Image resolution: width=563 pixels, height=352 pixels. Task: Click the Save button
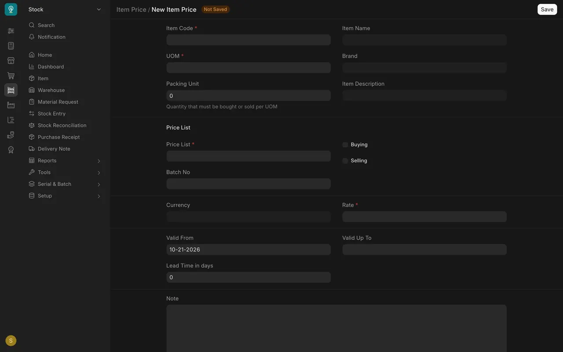547,9
